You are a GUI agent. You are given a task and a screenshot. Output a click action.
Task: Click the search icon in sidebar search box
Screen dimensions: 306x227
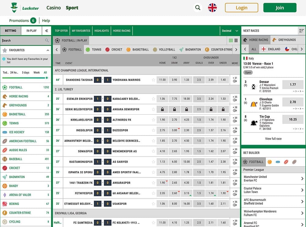(x=47, y=41)
